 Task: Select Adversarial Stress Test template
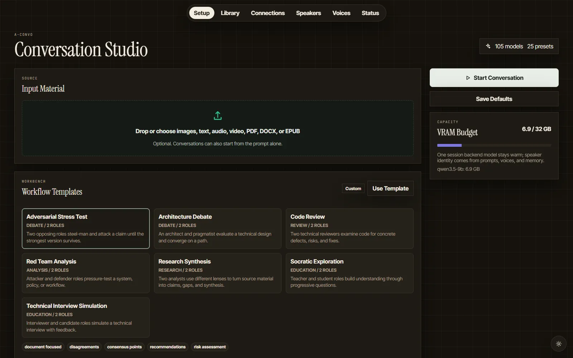(x=86, y=228)
